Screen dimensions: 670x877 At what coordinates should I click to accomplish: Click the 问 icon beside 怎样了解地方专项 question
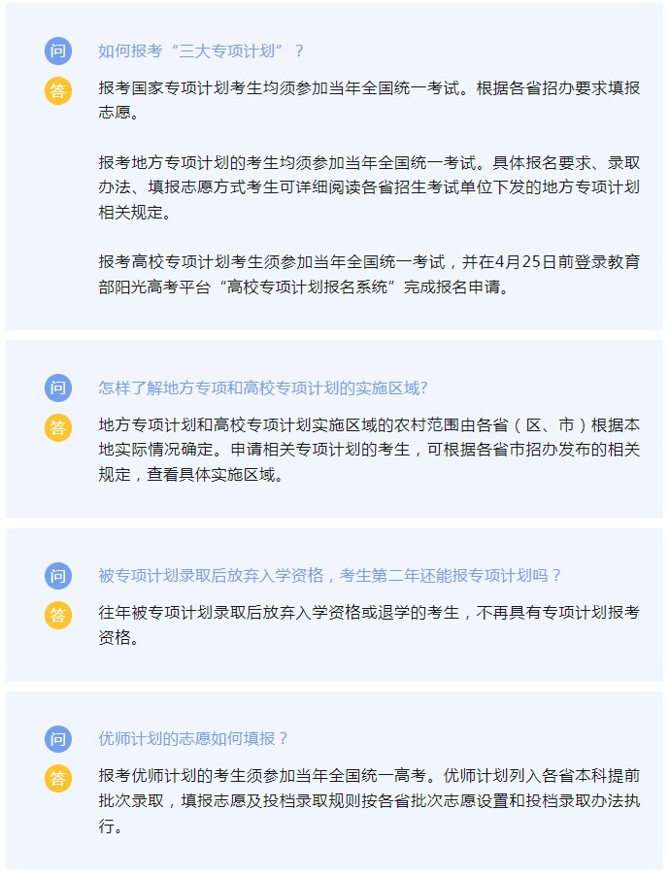pyautogui.click(x=58, y=388)
